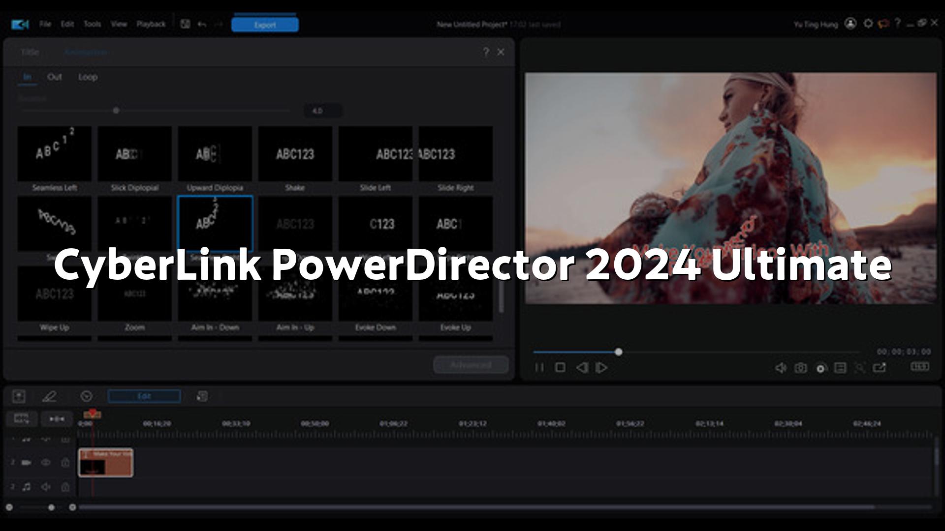Lock audio track 2

(65, 487)
